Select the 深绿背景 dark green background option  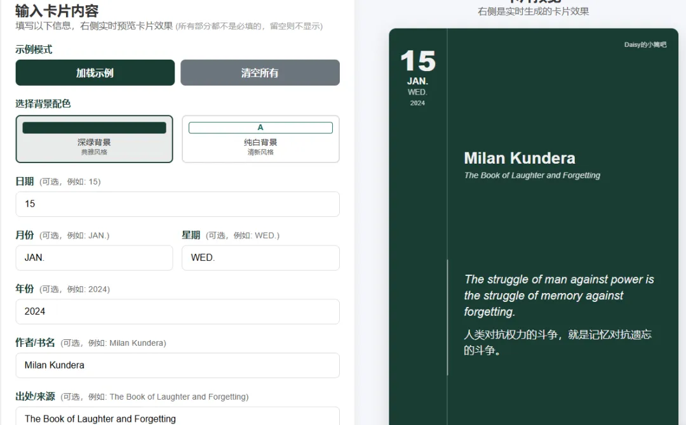coord(94,139)
